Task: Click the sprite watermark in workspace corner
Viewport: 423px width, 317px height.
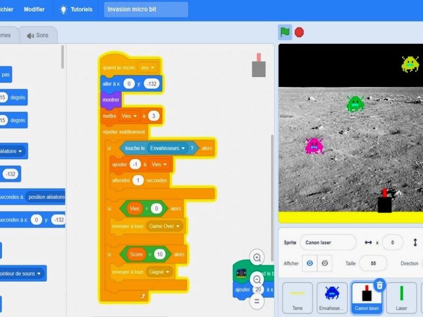Action: 259,65
